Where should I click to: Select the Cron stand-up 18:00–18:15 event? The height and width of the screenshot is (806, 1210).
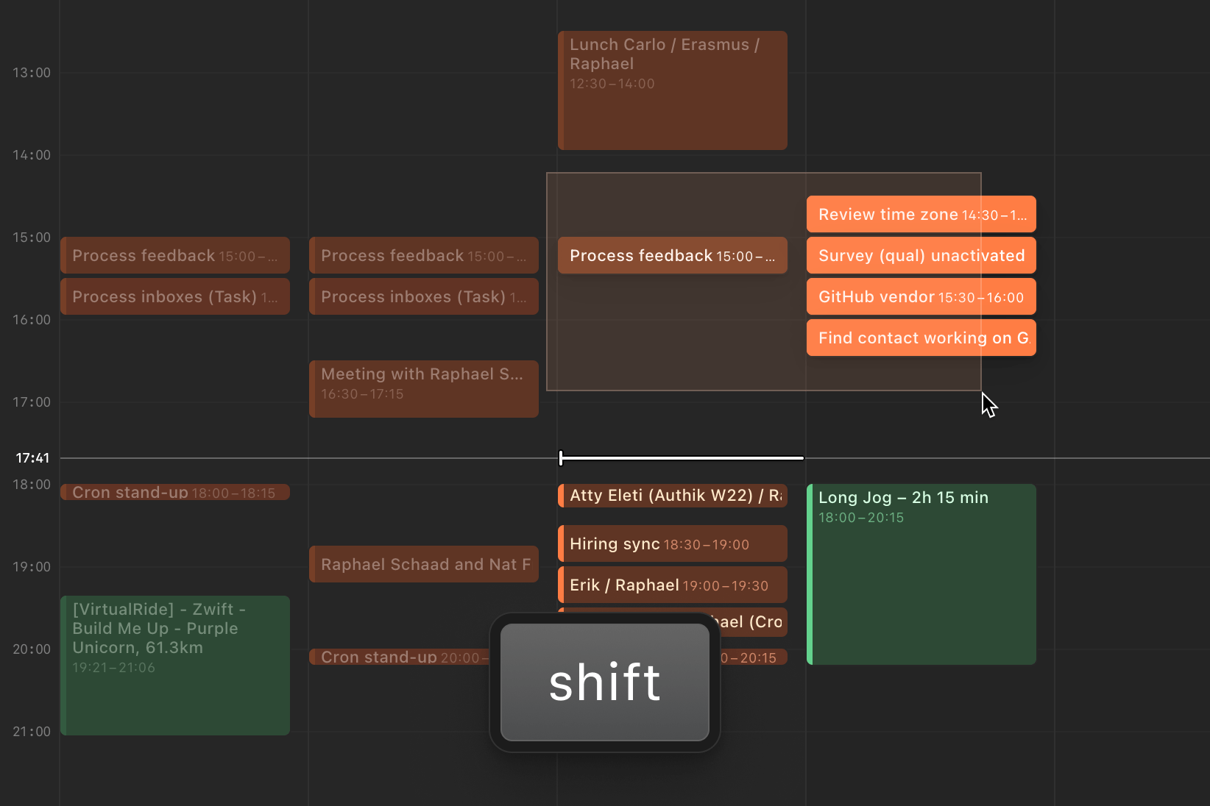(175, 492)
